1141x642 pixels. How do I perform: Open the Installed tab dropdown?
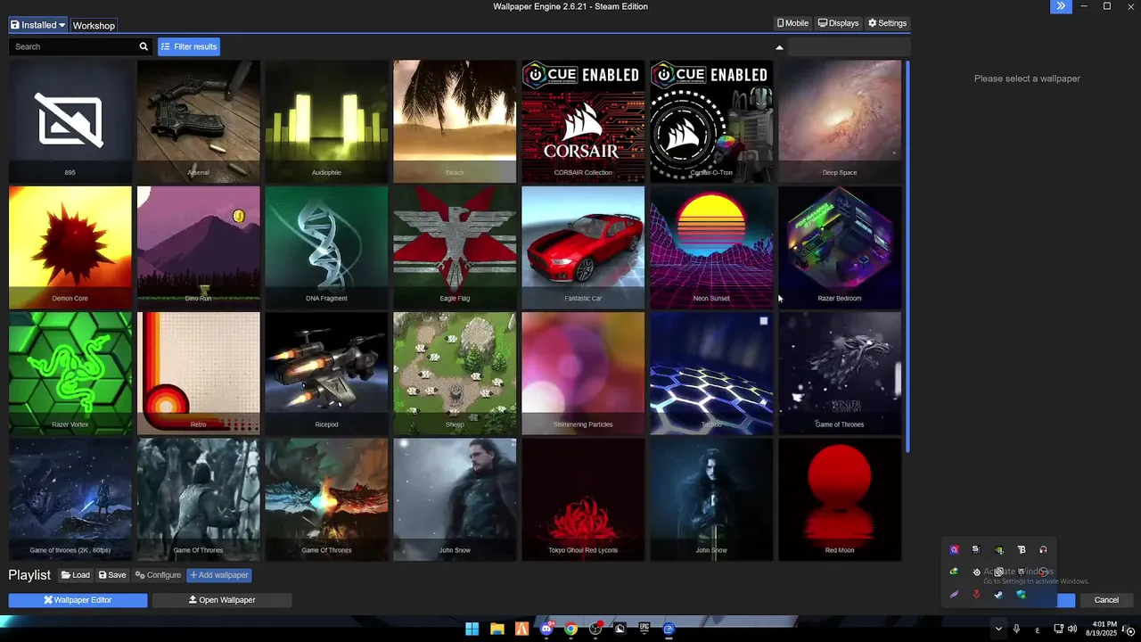click(x=37, y=25)
